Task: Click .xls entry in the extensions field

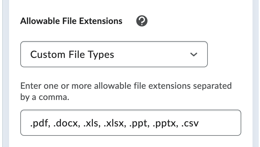Action: pos(91,123)
